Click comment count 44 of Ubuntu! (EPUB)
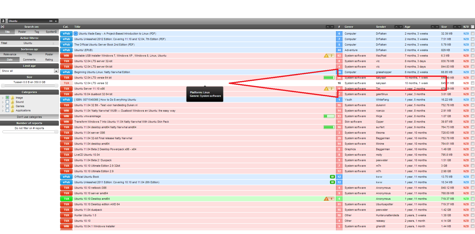This screenshot has height=234, width=475. (x=339, y=50)
